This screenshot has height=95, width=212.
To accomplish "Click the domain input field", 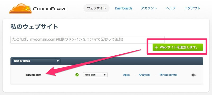I will pos(87,40).
